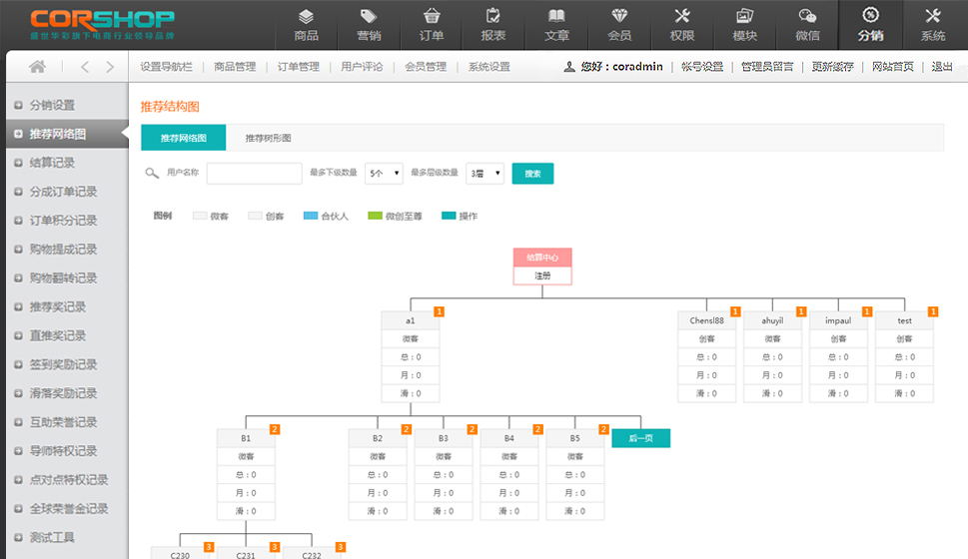
Task: Switch to 推荐网络图 tab
Action: tap(184, 138)
